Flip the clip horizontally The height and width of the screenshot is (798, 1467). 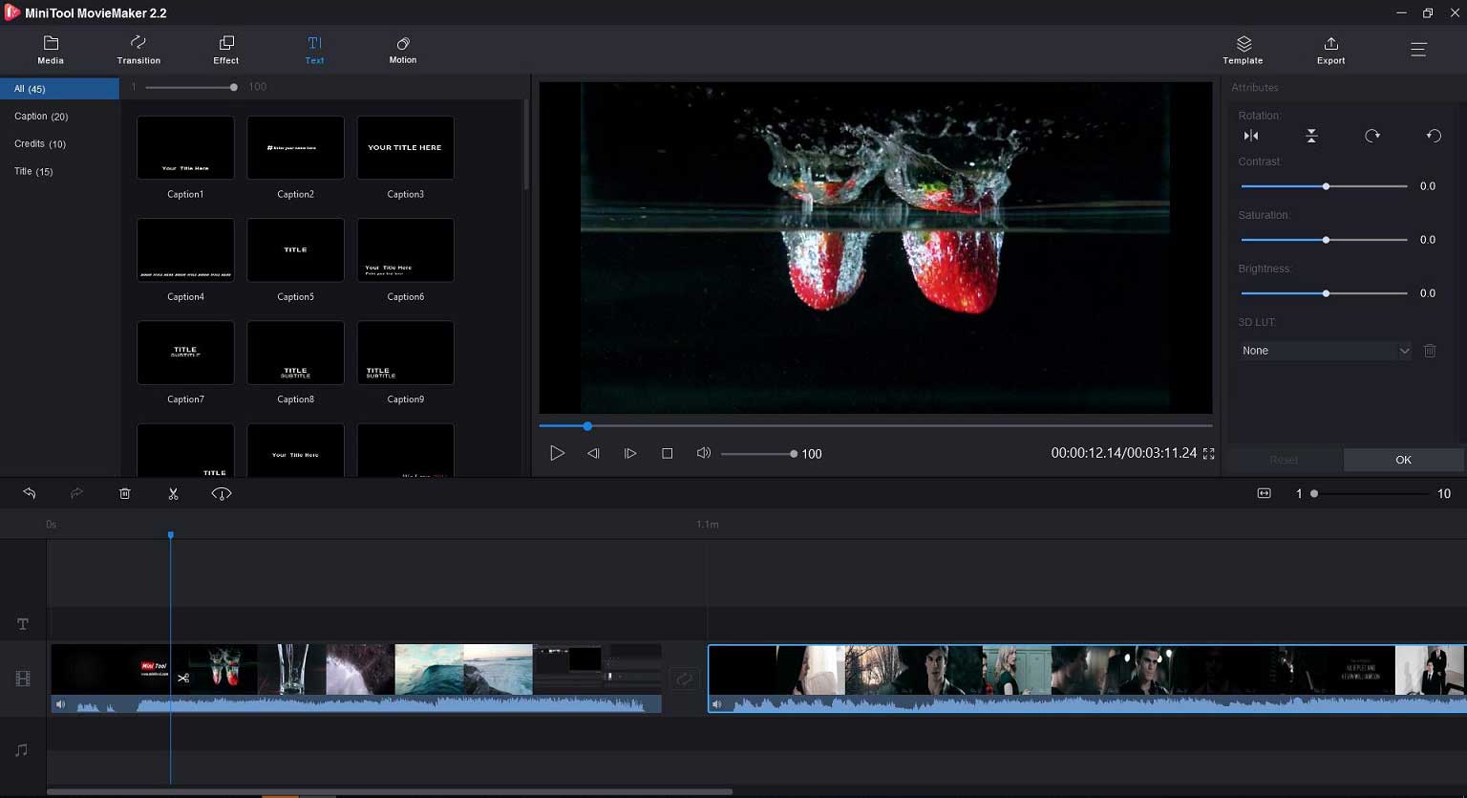pyautogui.click(x=1251, y=135)
